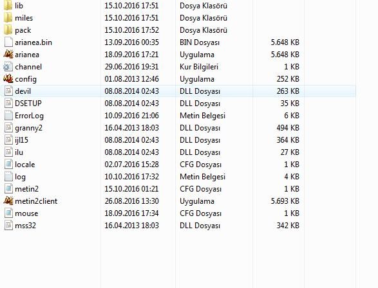Click the config application icon

8,78
